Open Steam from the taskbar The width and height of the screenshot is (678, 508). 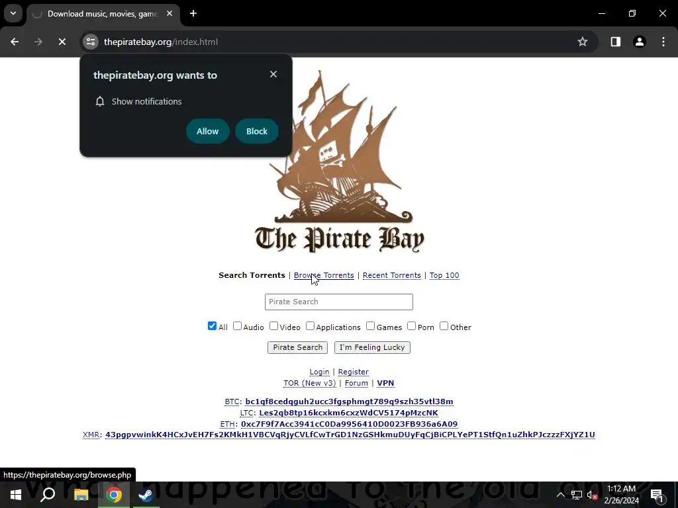146,495
